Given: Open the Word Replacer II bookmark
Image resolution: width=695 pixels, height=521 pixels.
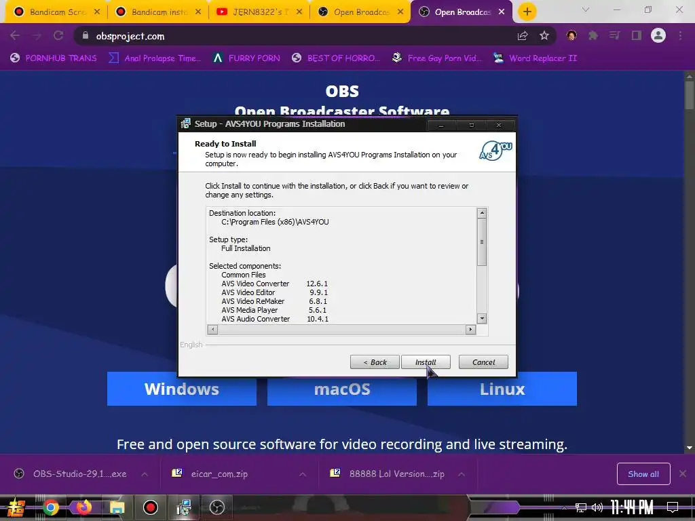Looking at the screenshot, I should click(536, 58).
